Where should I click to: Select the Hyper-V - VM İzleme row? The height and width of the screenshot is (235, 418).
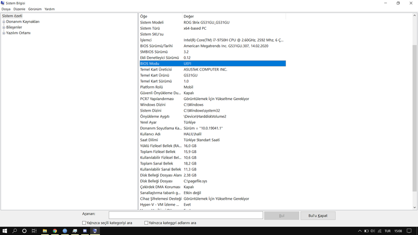(x=212, y=204)
